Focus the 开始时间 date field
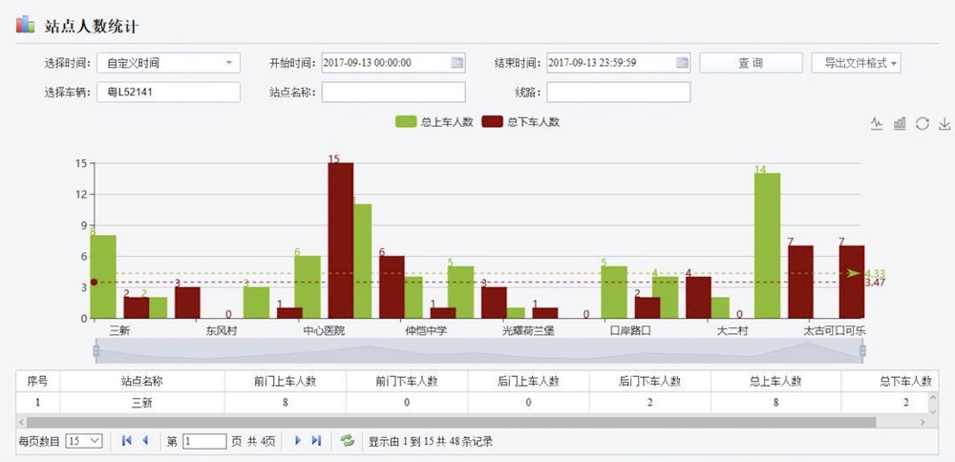Image resolution: width=955 pixels, height=462 pixels. point(393,63)
